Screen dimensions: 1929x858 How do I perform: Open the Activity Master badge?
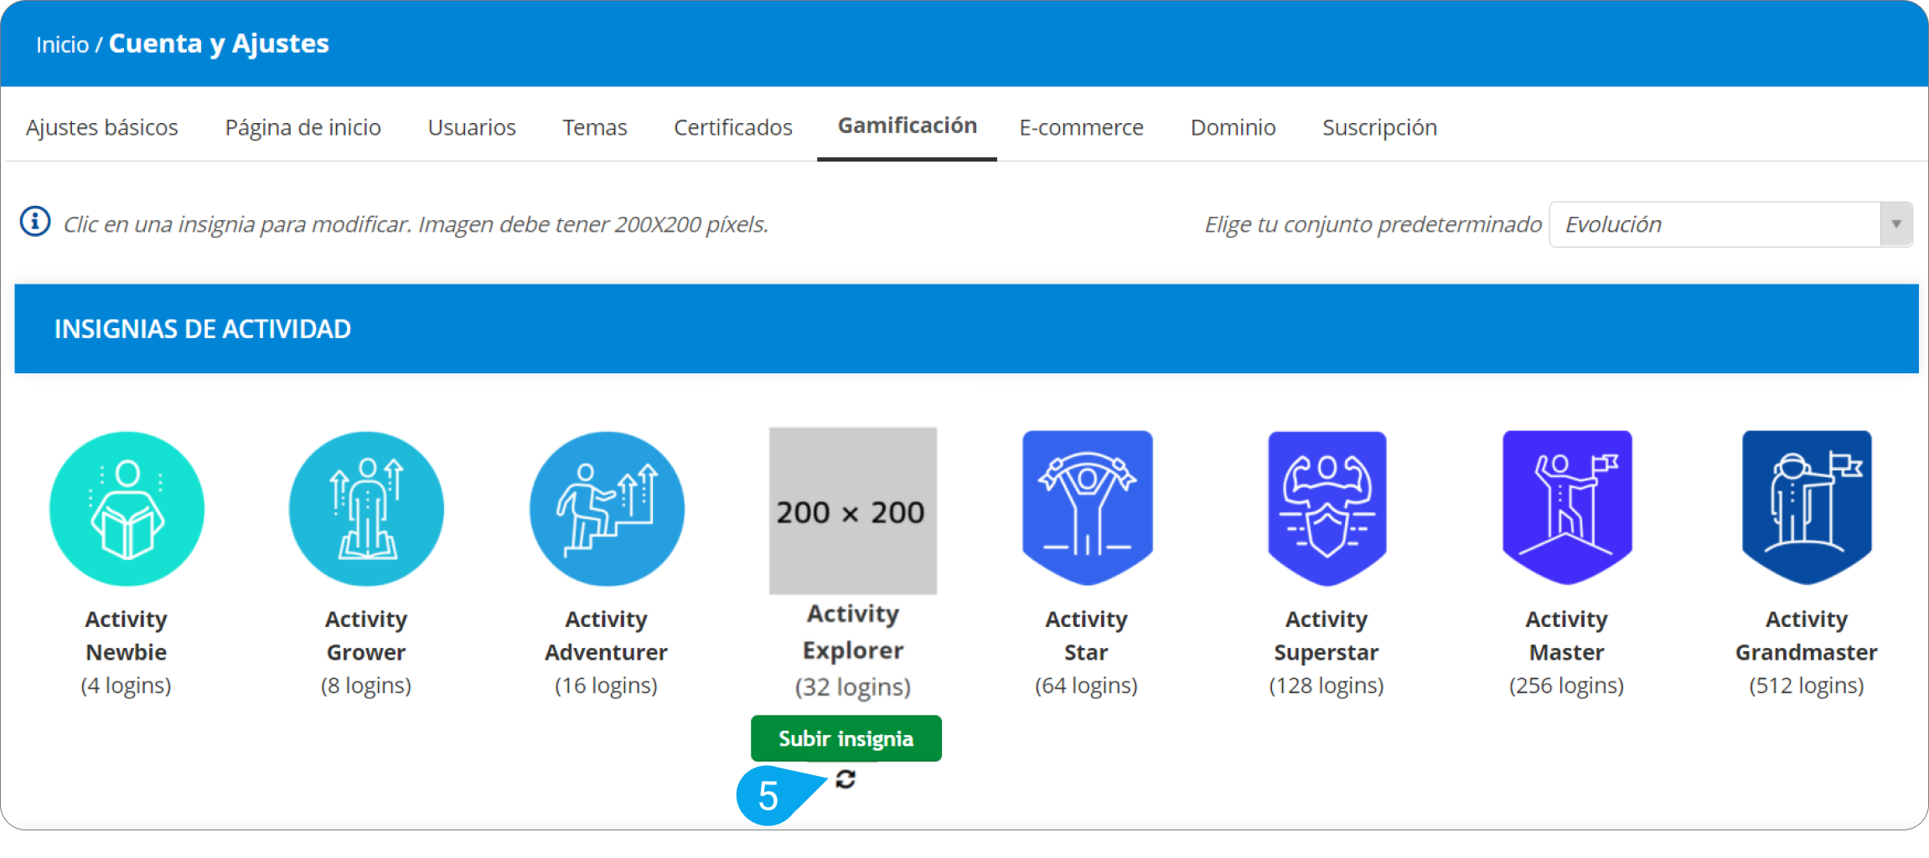[1567, 506]
